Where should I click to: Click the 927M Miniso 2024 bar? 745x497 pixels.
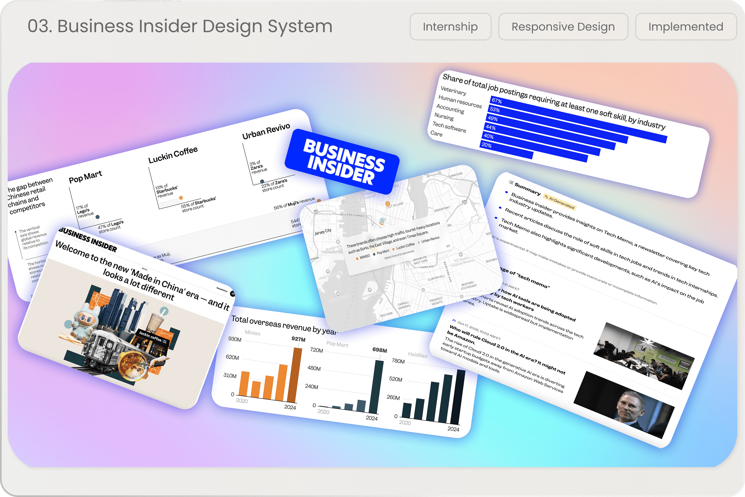pyautogui.click(x=295, y=375)
